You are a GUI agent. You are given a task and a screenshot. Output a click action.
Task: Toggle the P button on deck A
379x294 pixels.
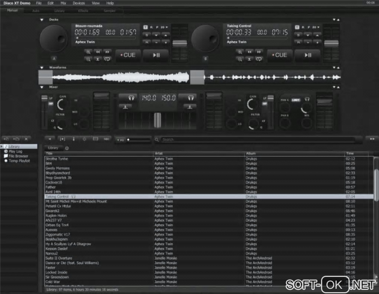157,28
